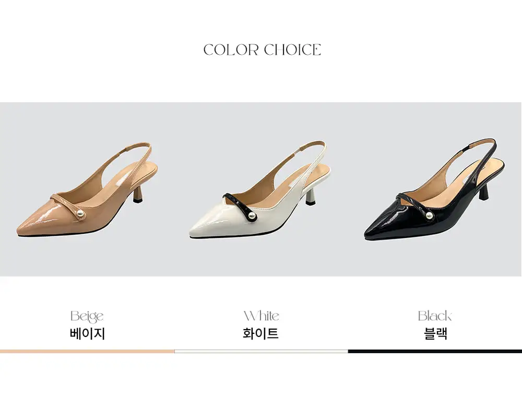
Task: Click the black strap on white shoe
Action: (x=240, y=206)
